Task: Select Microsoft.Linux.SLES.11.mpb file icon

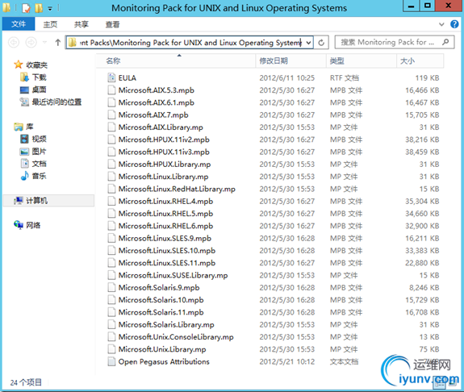Action: [111, 263]
